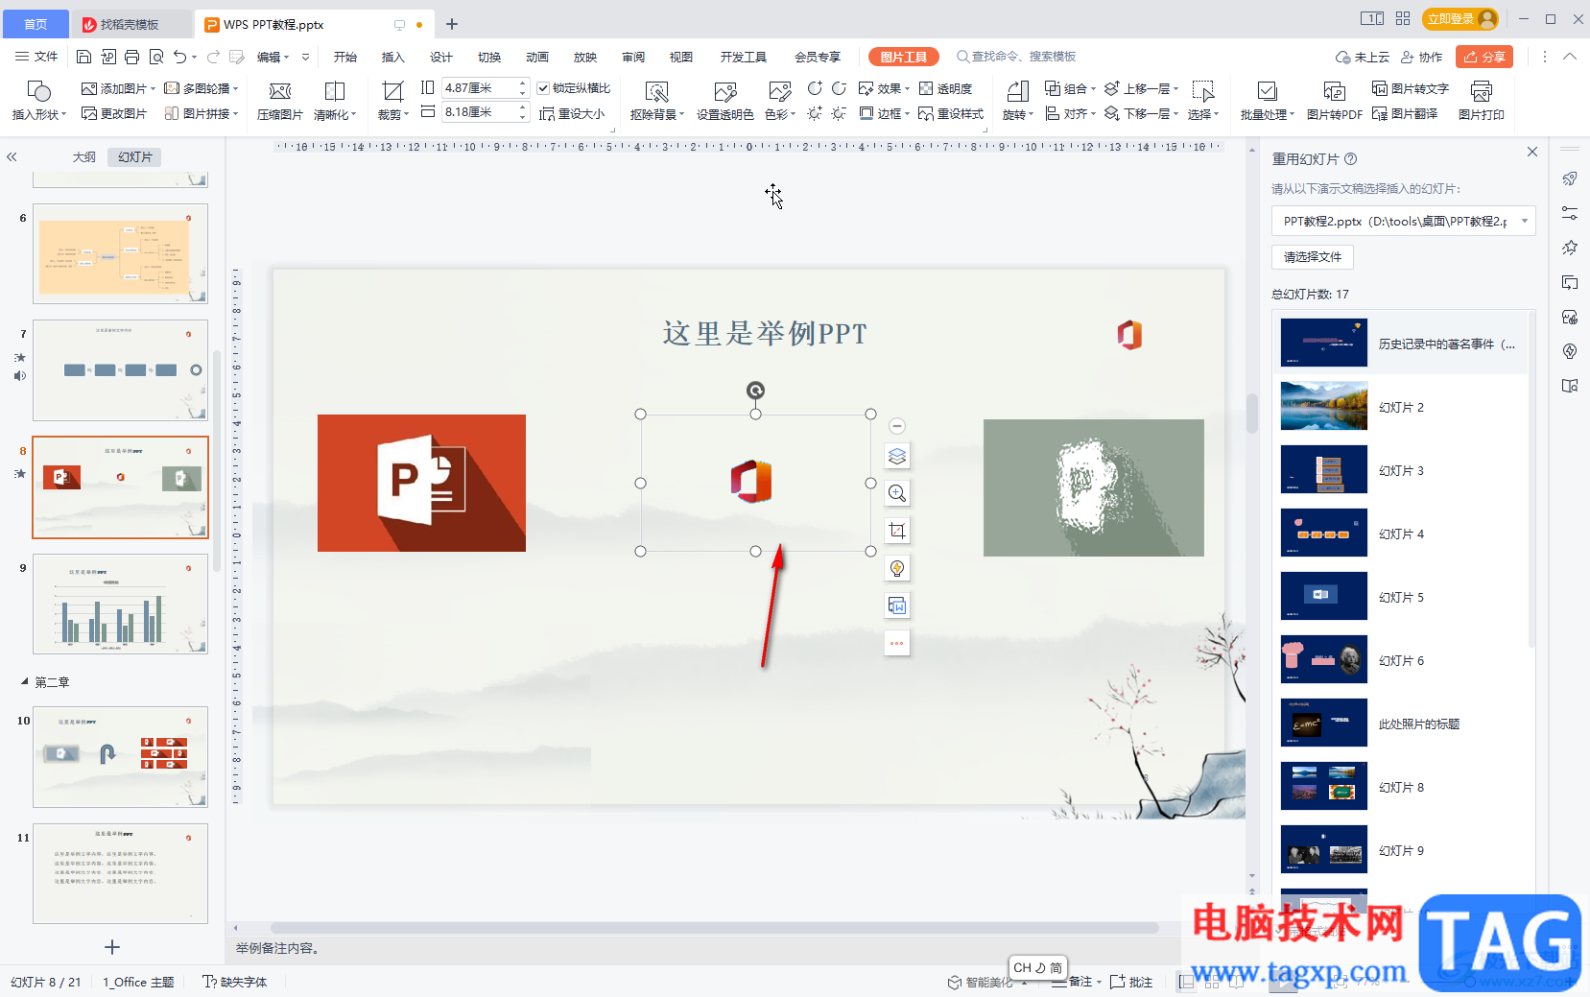Switch to the 动画 ribbon tab
The width and height of the screenshot is (1590, 997).
pyautogui.click(x=537, y=57)
